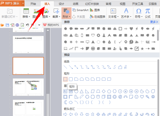Choose the moon basic shape

pyautogui.click(x=65, y=102)
